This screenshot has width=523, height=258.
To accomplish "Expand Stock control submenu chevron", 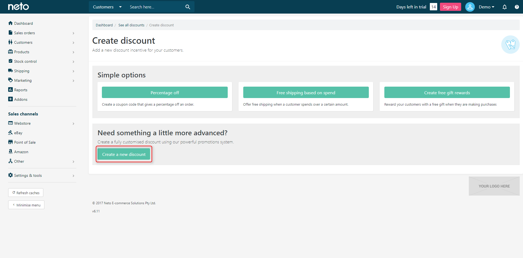I will click(73, 62).
